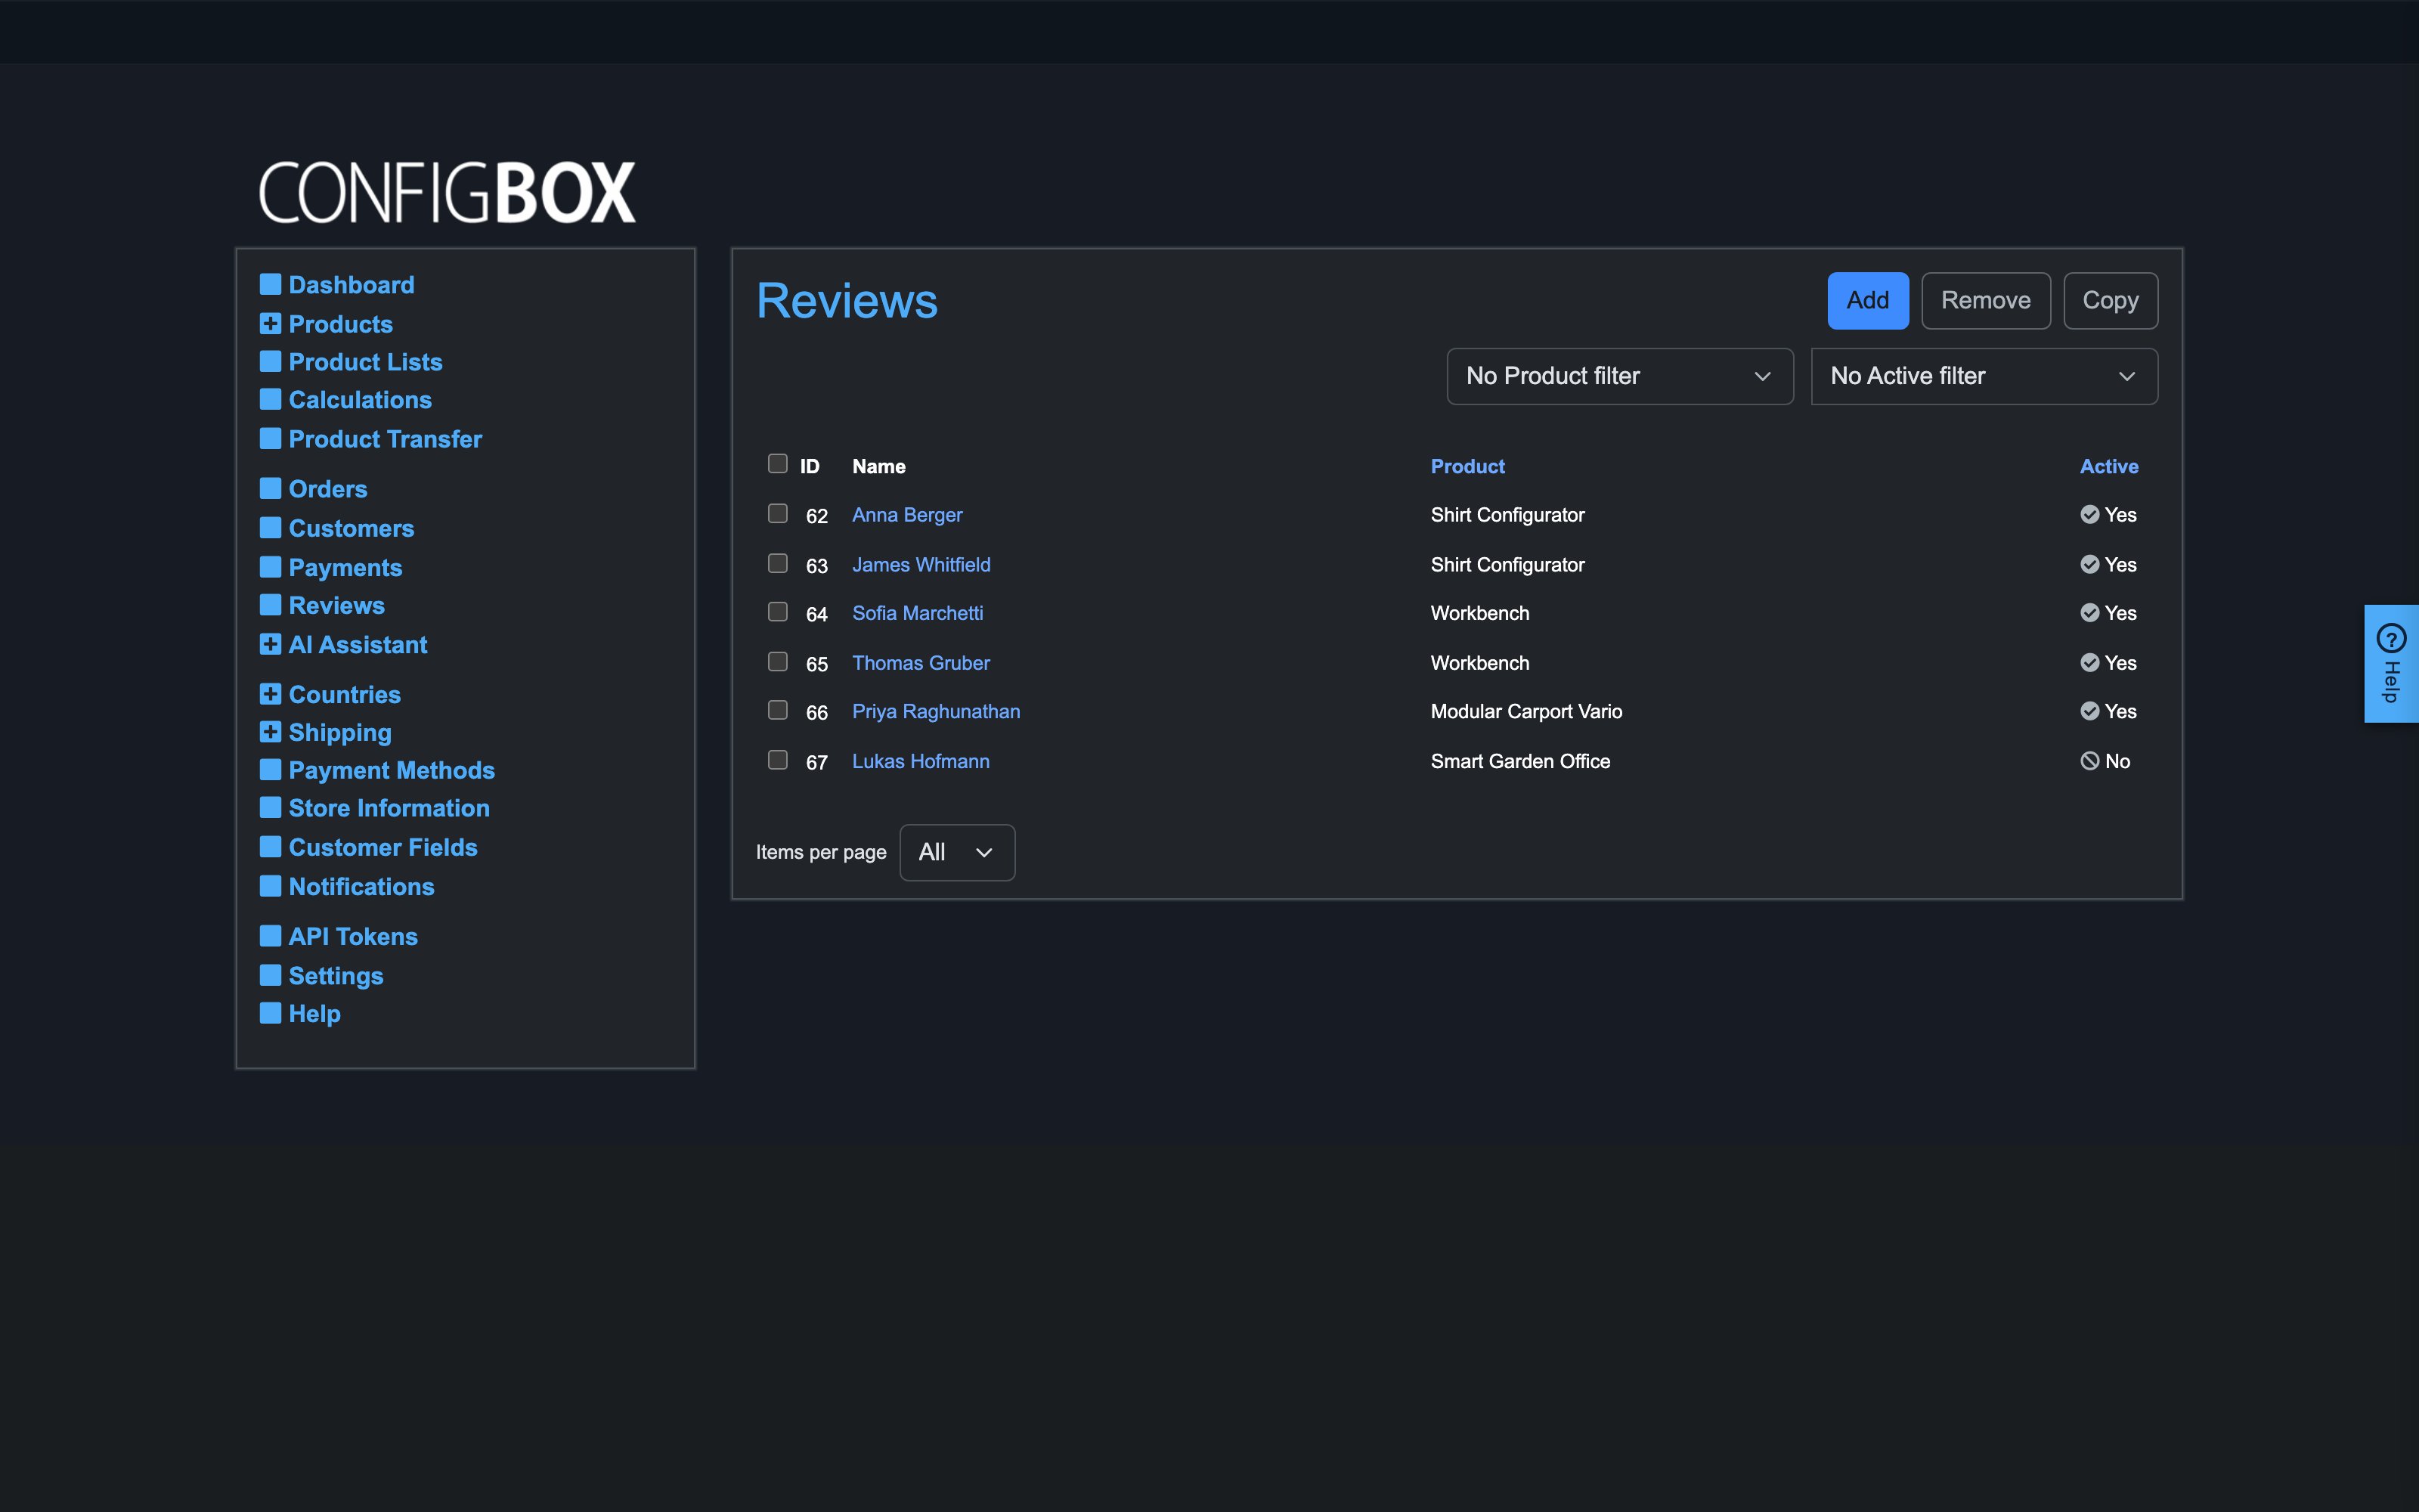Expand the Shipping plus icon

tap(270, 732)
